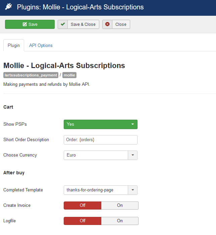Turn Logfile On
The width and height of the screenshot is (216, 235).
coord(120,221)
